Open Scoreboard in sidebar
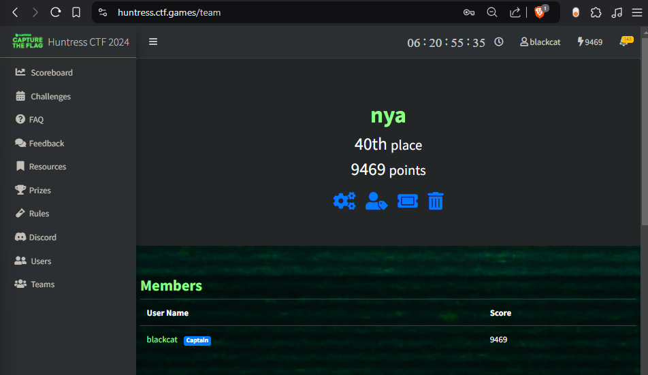Screen dimensions: 648x375 [x=44, y=72]
